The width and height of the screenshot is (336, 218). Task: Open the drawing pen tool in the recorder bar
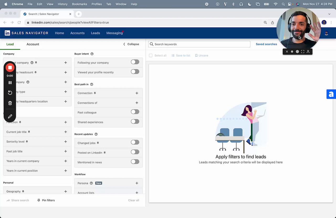(10, 116)
